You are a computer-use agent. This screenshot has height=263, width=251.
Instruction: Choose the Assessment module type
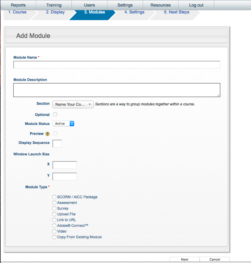(x=54, y=202)
